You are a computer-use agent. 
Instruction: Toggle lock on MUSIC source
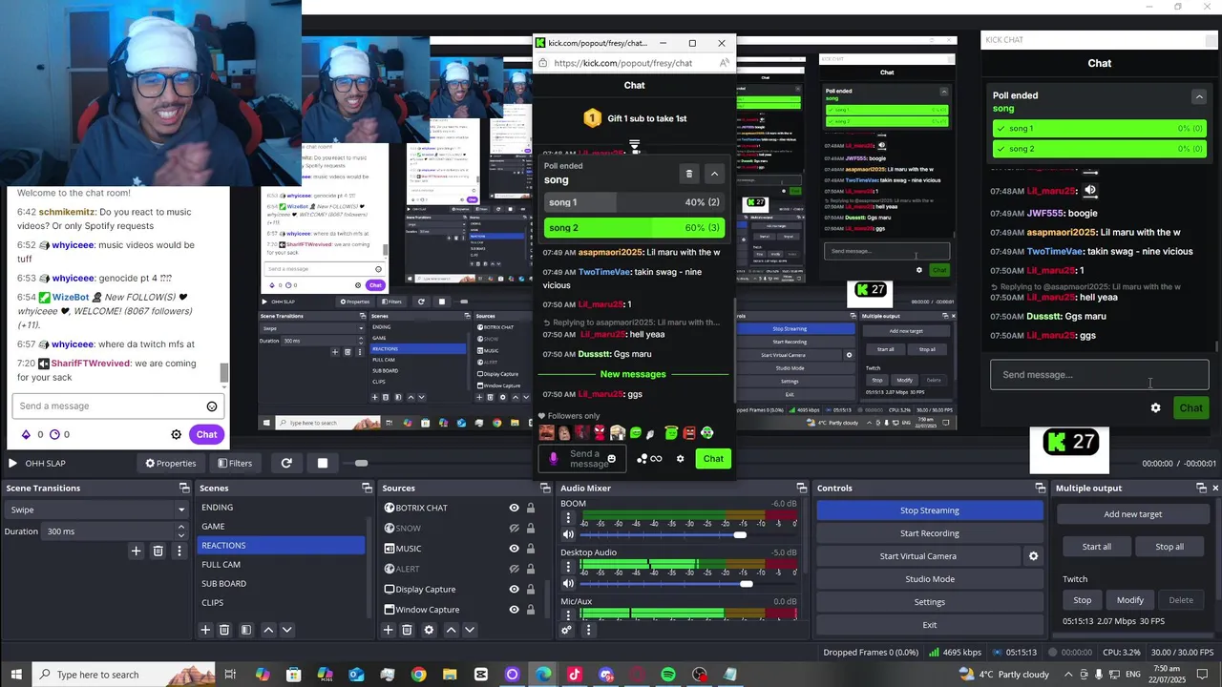tap(531, 549)
